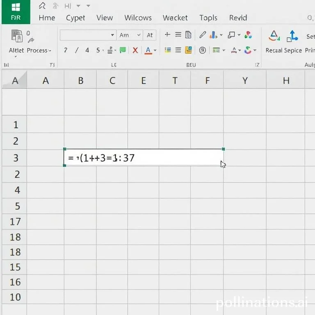The width and height of the screenshot is (315, 315).
Task: Open the Am size dropdown
Action: pyautogui.click(x=130, y=35)
